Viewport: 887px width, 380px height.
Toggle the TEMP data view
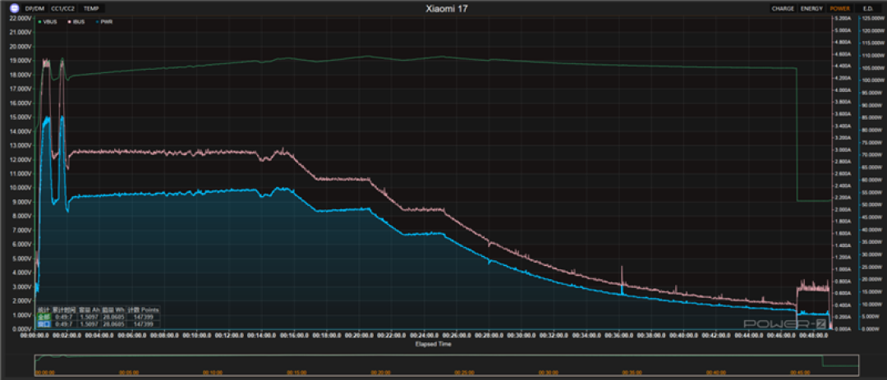click(91, 8)
